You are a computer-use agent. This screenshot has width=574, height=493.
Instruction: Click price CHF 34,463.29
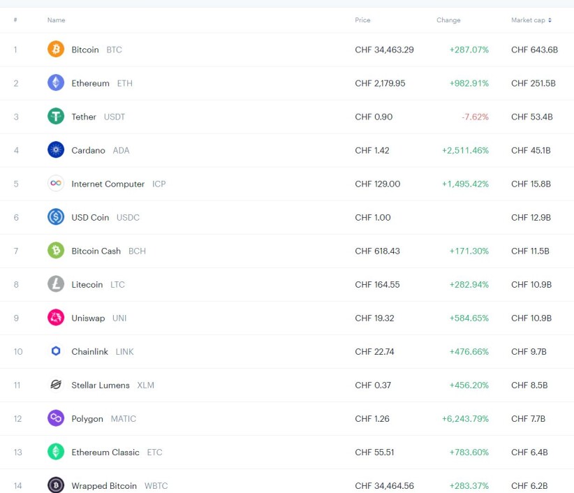coord(384,50)
